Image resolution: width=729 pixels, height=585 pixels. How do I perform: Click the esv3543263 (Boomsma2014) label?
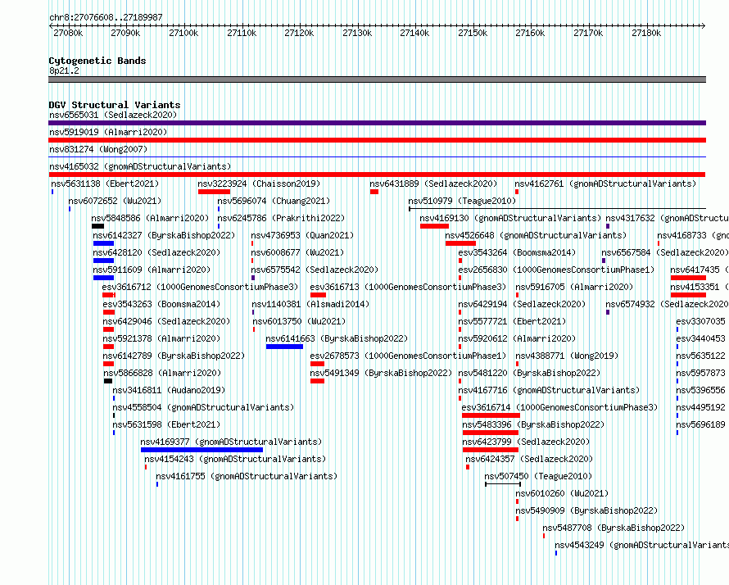[161, 304]
